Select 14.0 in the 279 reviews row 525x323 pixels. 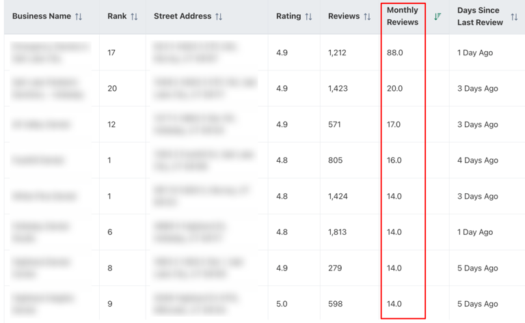(394, 268)
